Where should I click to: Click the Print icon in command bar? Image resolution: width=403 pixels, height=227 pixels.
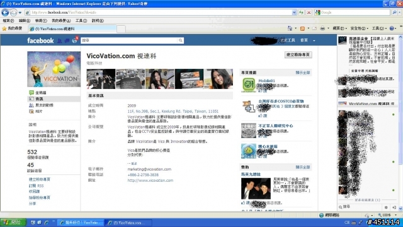(x=322, y=28)
